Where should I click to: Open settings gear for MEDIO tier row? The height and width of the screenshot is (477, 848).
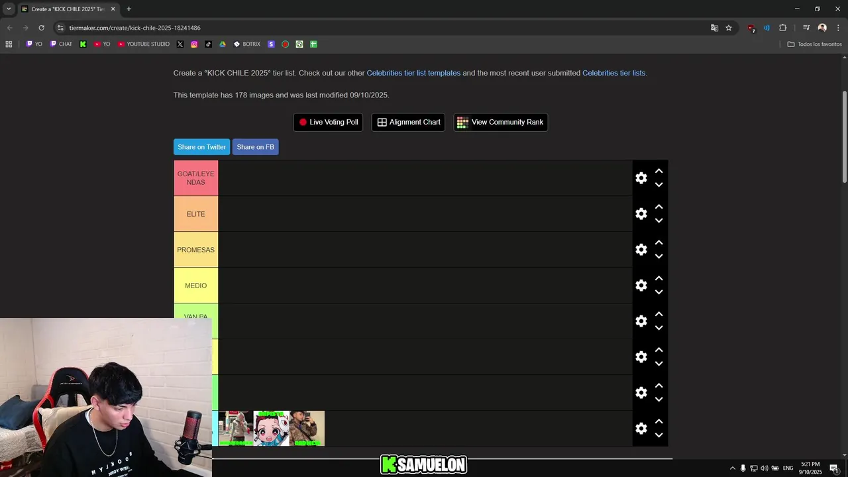[641, 286]
